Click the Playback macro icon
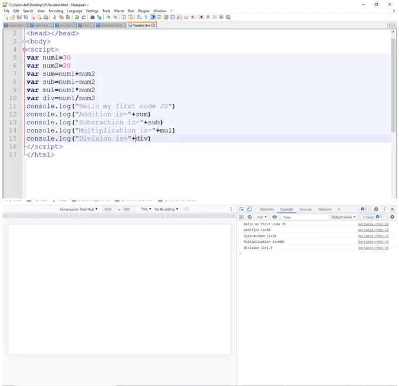This screenshot has height=386, width=399. (x=215, y=17)
